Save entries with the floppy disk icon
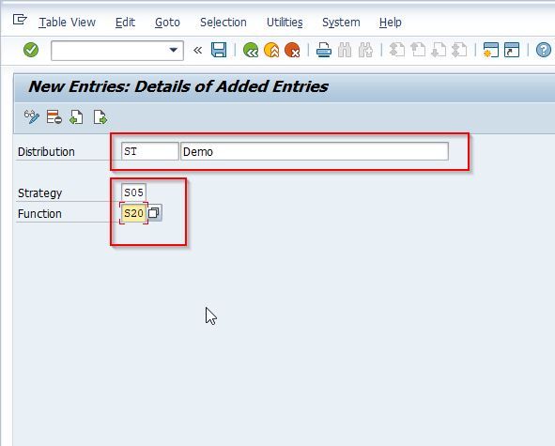 [219, 50]
